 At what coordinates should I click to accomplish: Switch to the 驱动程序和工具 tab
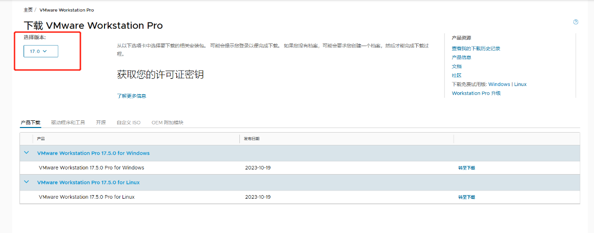point(68,122)
